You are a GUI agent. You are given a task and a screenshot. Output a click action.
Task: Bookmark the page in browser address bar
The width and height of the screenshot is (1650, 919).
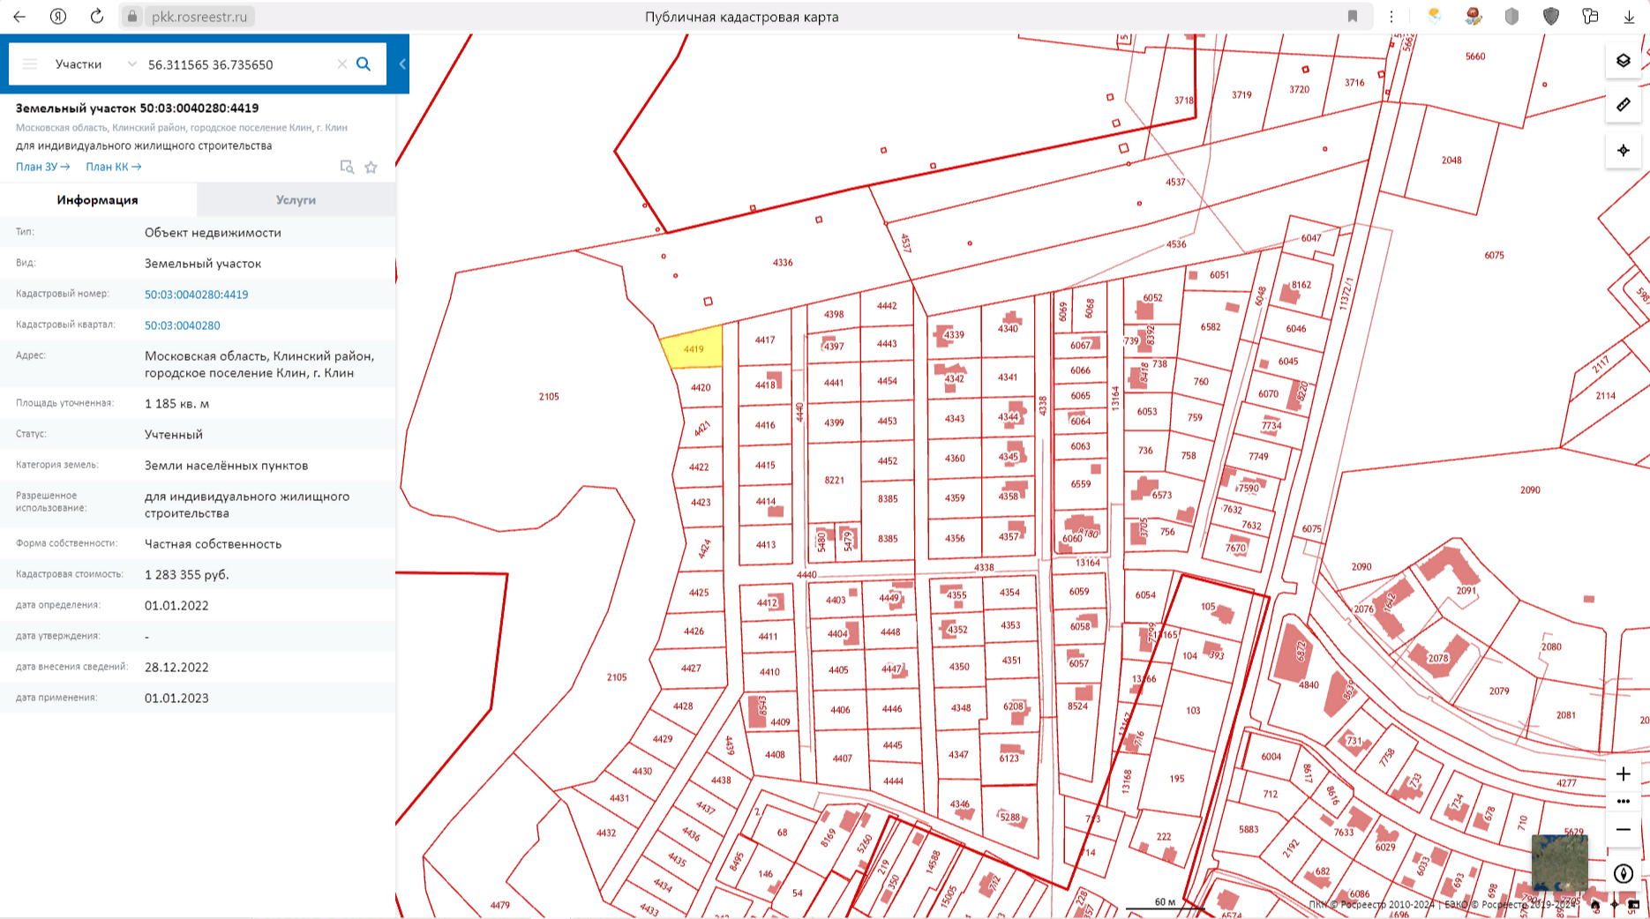[x=1352, y=17]
